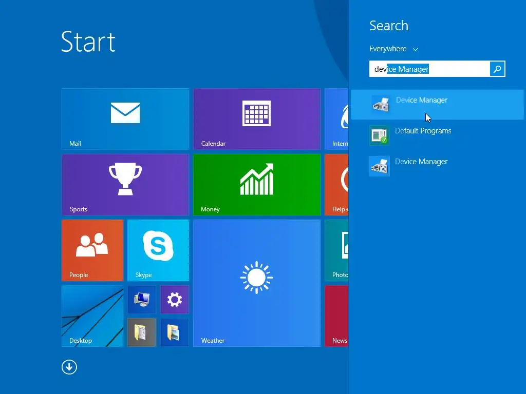Open the Money chart tile
Viewport: 526px width, 394px height.
[257, 185]
